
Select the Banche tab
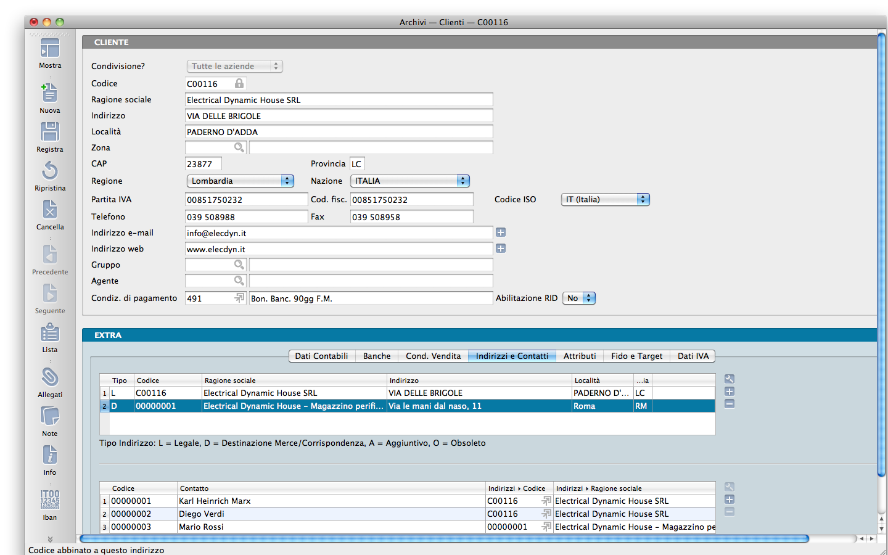coord(377,356)
